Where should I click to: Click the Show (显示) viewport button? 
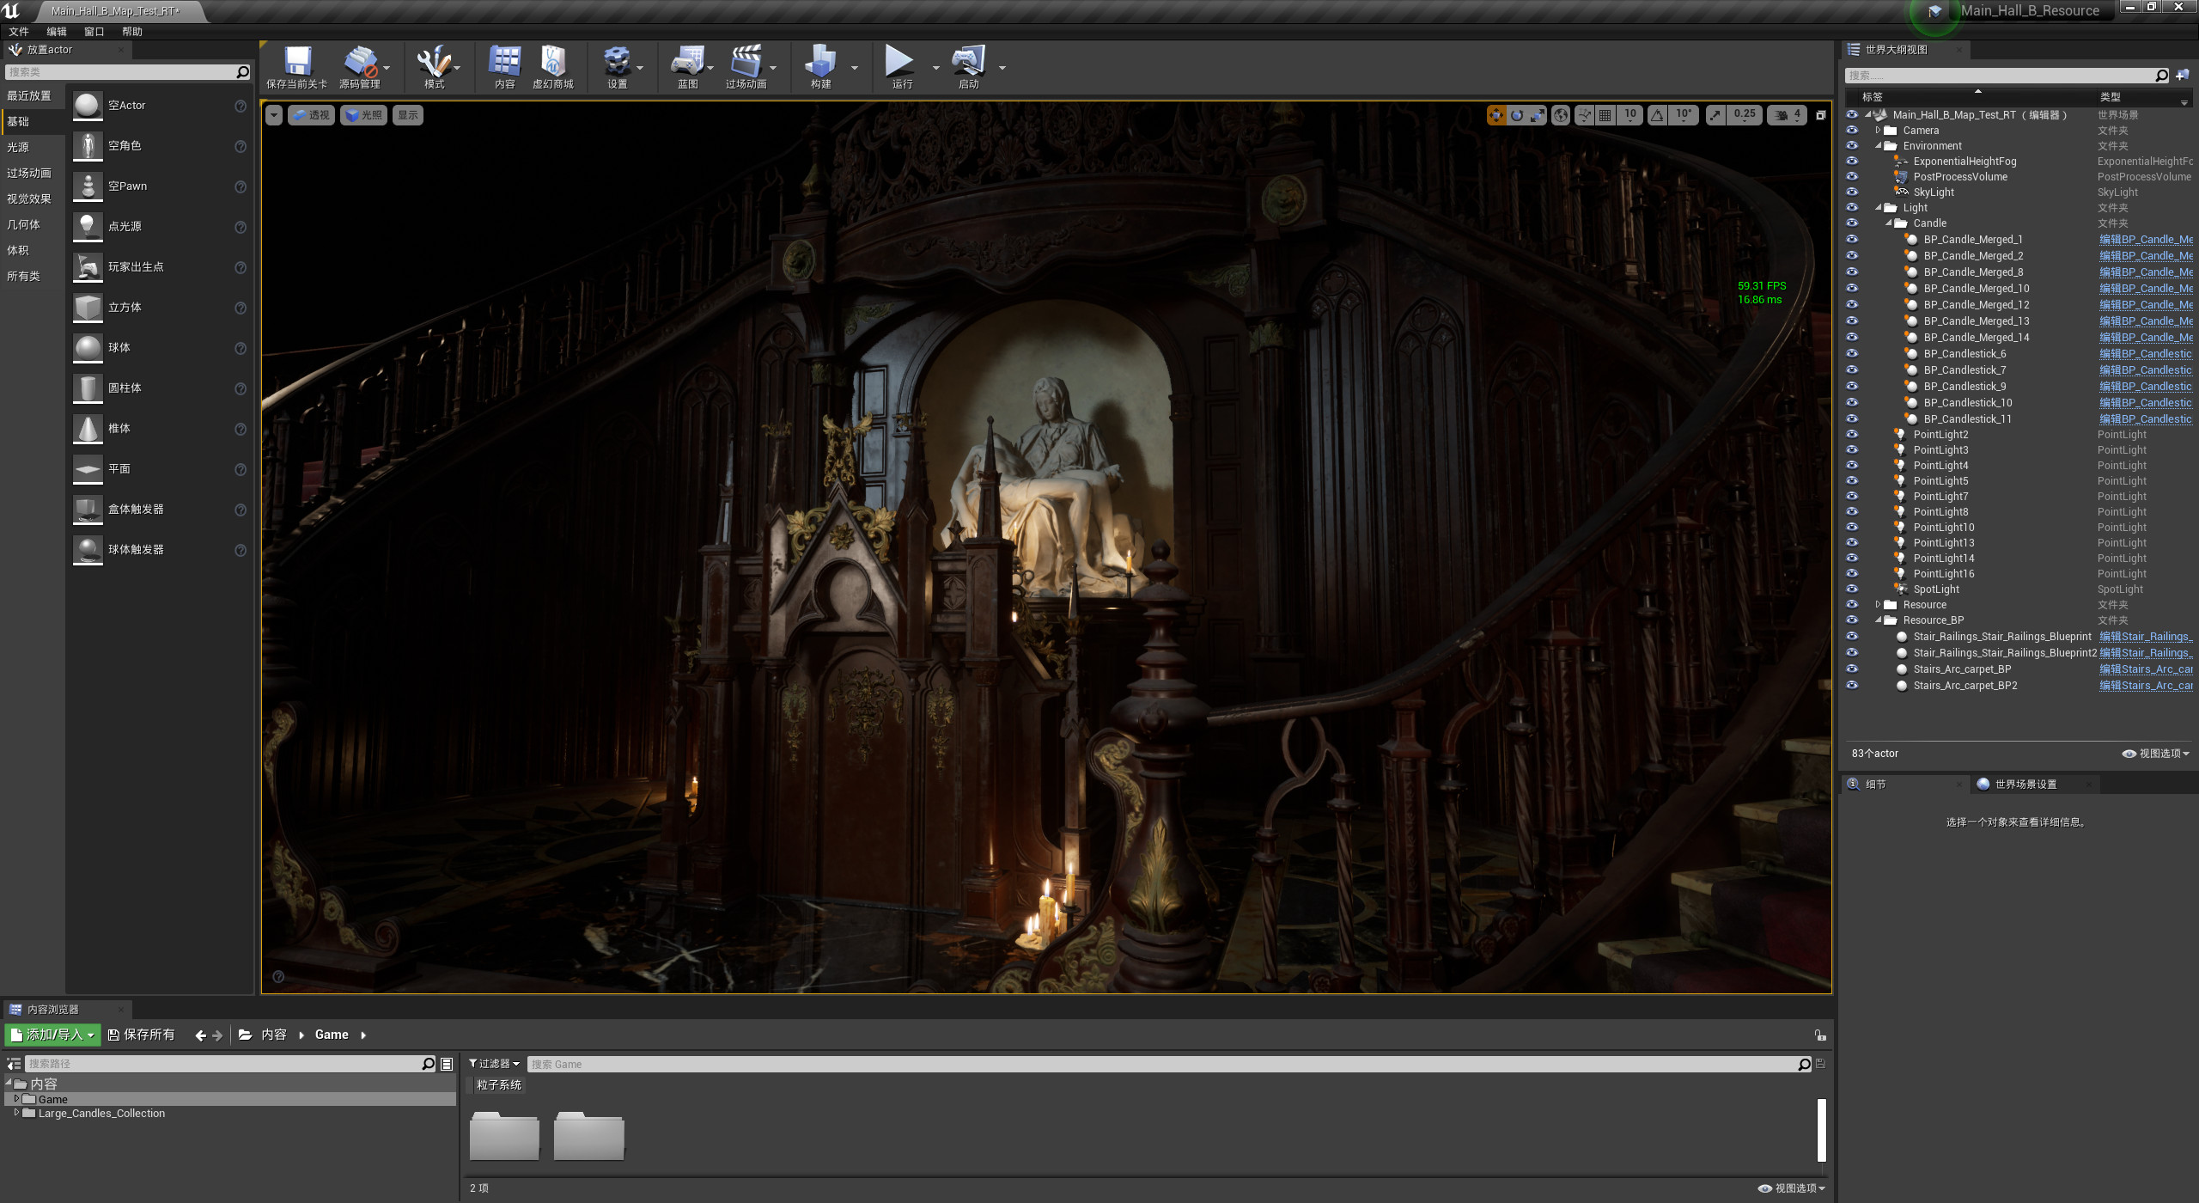(408, 115)
